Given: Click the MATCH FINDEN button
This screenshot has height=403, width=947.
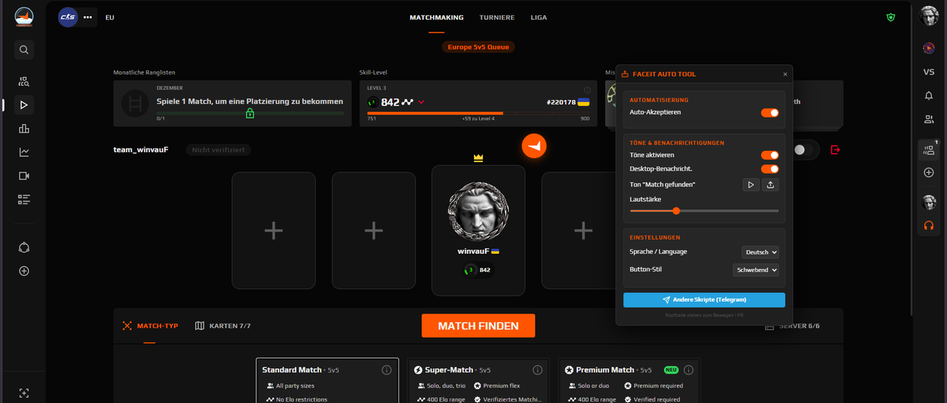Looking at the screenshot, I should [x=478, y=325].
